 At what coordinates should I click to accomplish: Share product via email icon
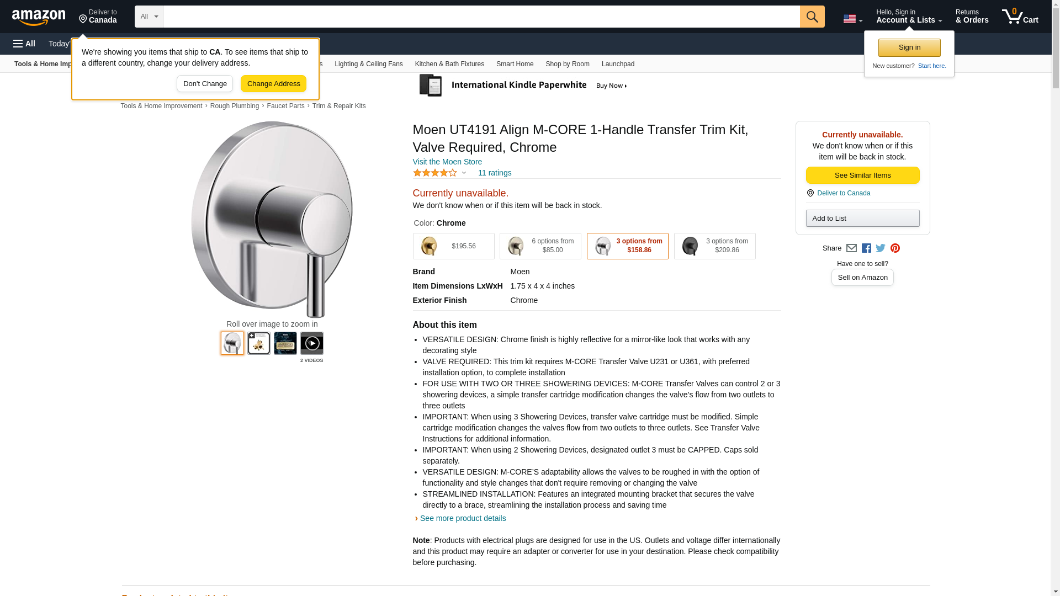(x=851, y=248)
